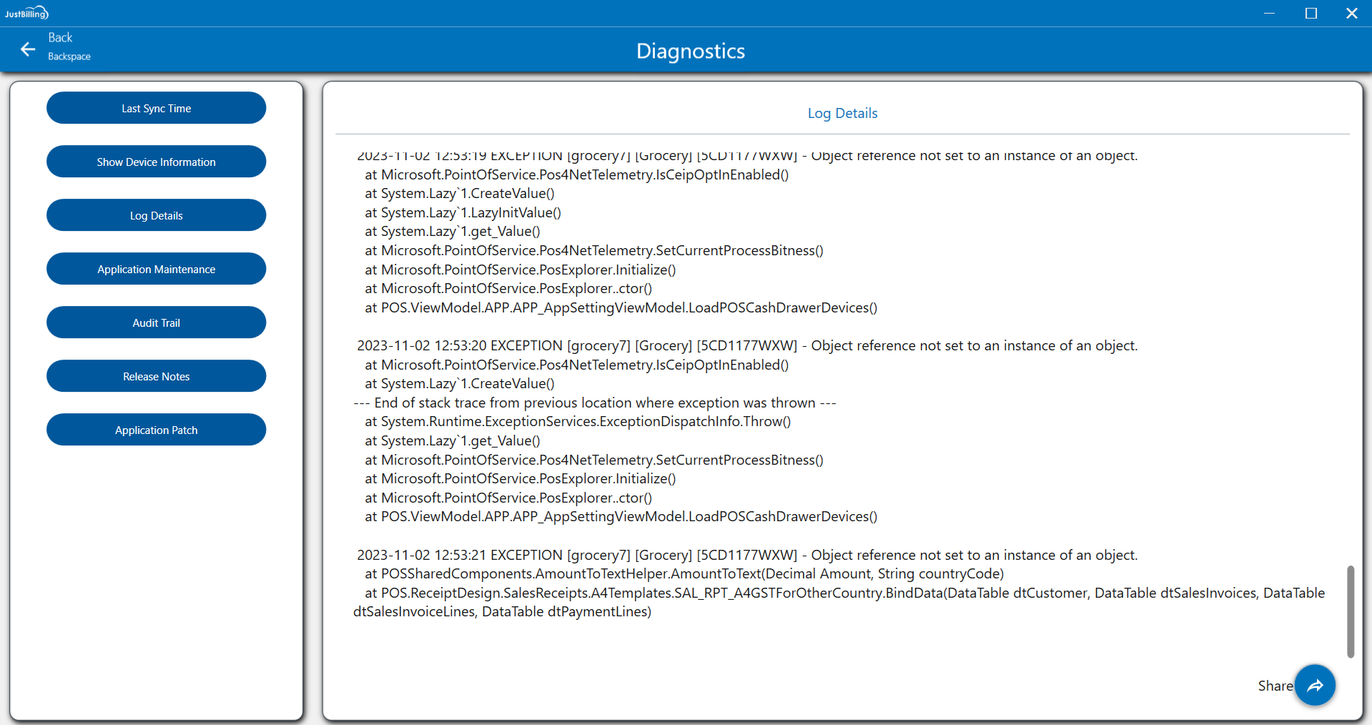
Task: Click the Diagnostics page title
Action: point(690,51)
